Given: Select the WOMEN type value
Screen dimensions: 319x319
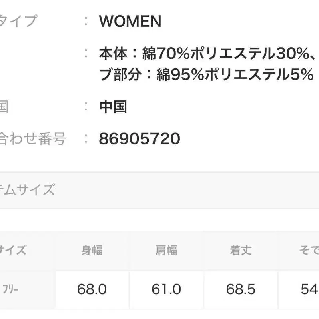Looking at the screenshot, I should click(x=130, y=22).
